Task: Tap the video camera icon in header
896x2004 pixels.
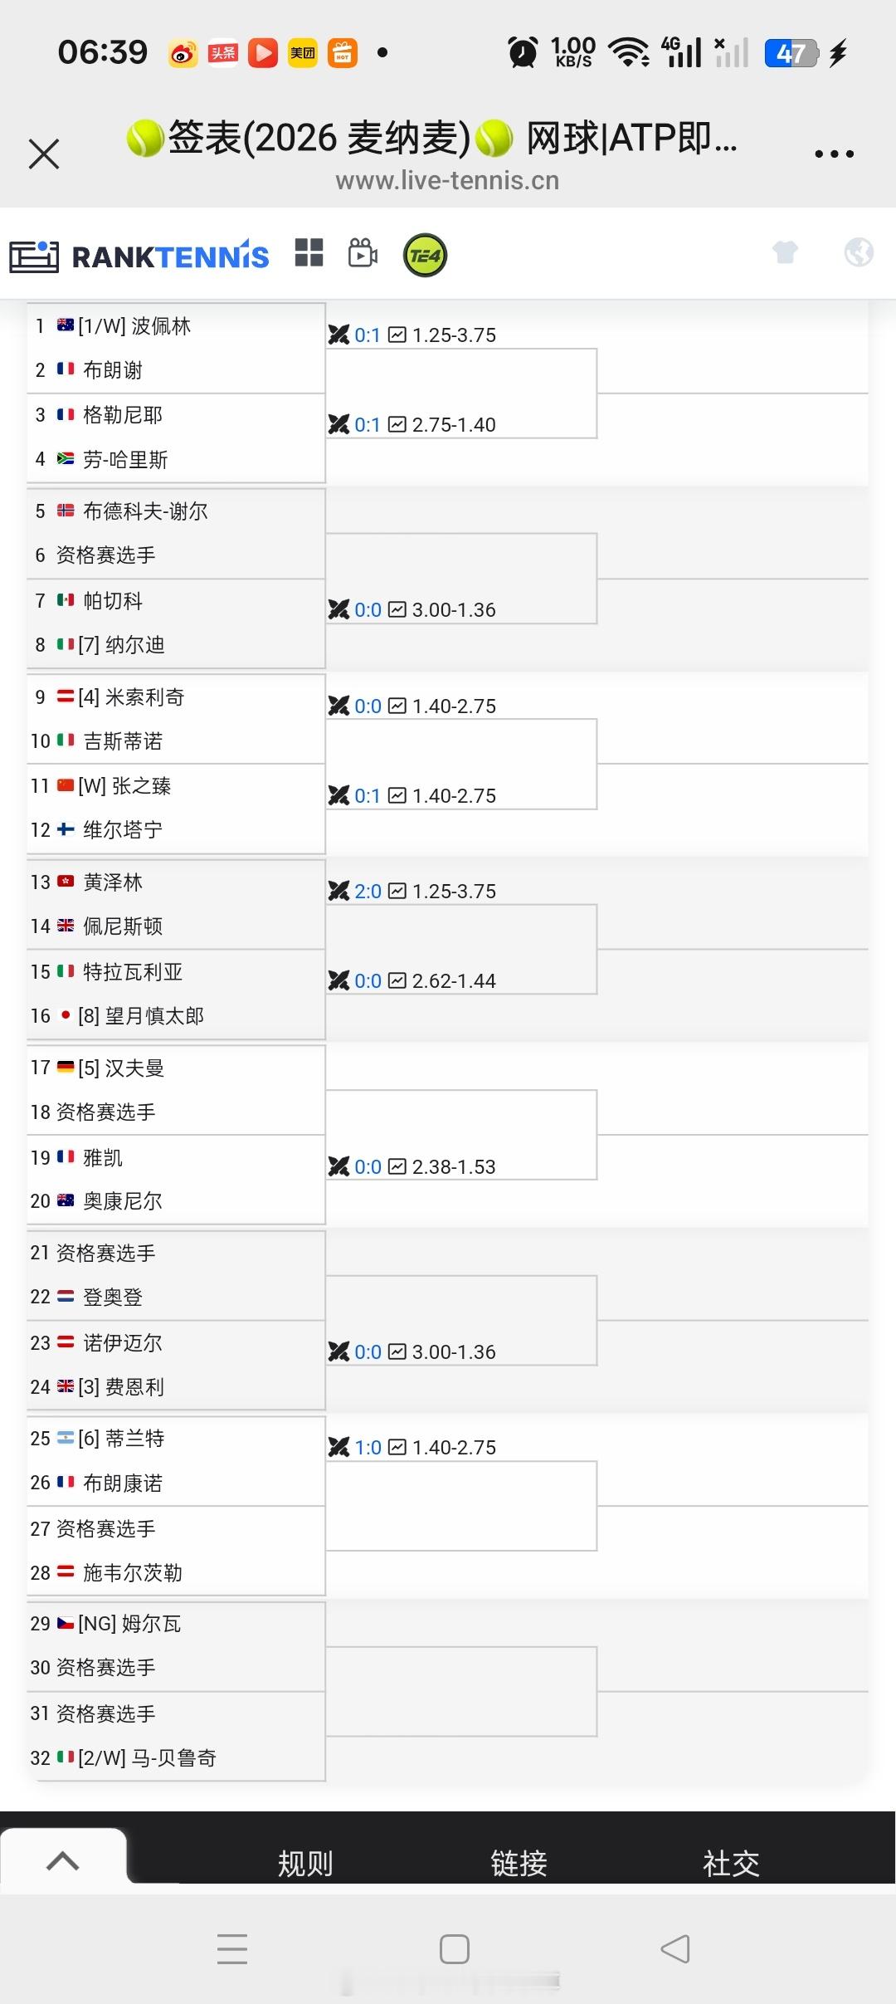Action: pos(363,253)
